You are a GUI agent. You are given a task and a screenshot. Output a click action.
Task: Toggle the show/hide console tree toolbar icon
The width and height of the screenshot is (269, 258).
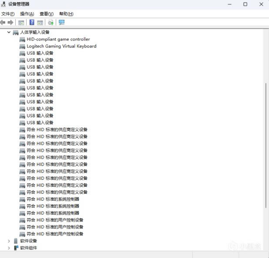[21, 22]
